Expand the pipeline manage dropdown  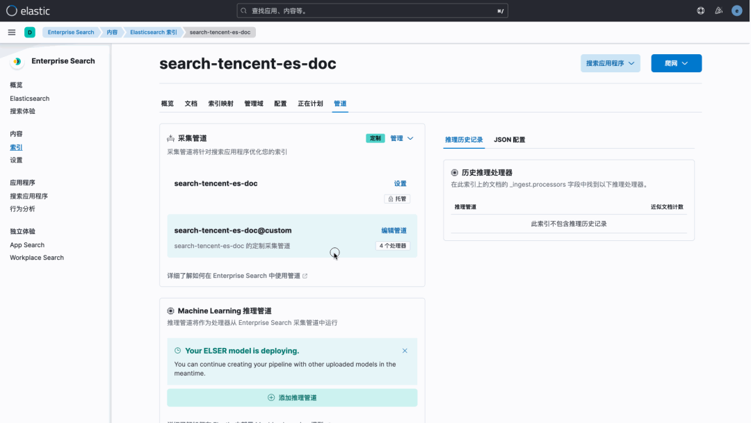tap(402, 138)
